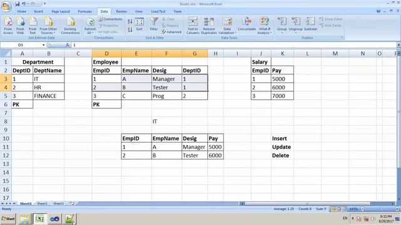Switch to Sheet3 tab
401x225 pixels.
point(58,204)
